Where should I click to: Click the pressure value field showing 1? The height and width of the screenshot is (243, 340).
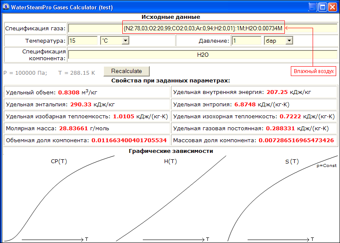point(246,41)
